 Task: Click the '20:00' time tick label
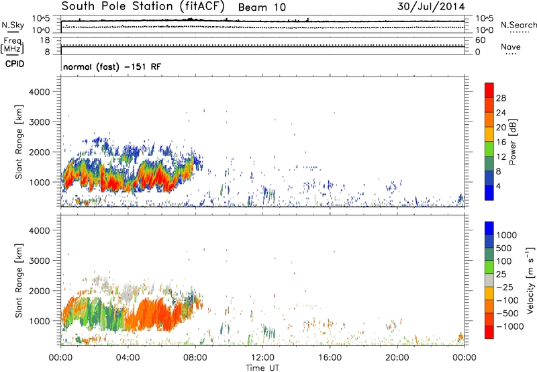click(397, 358)
